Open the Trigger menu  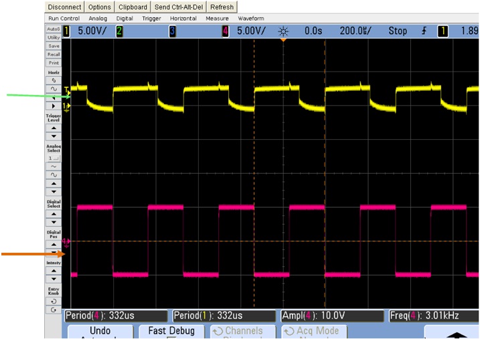coord(151,18)
